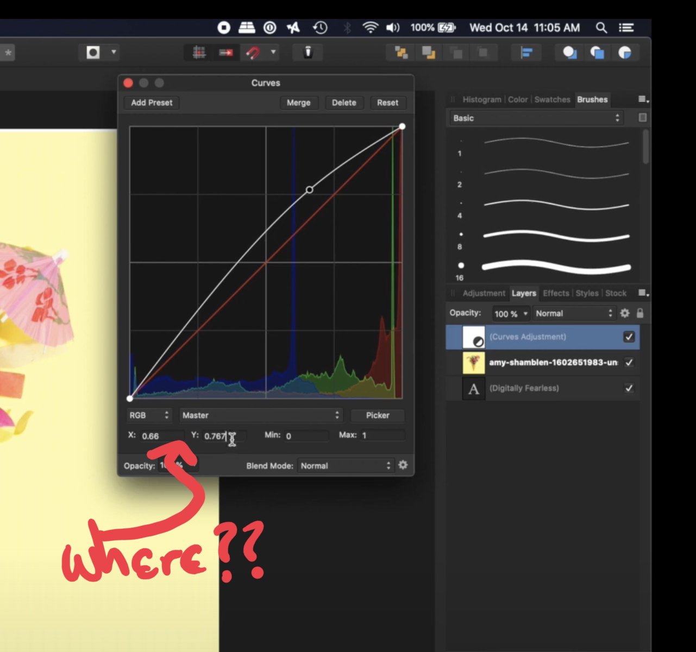The image size is (696, 652).
Task: Click the Picker button
Action: 378,415
